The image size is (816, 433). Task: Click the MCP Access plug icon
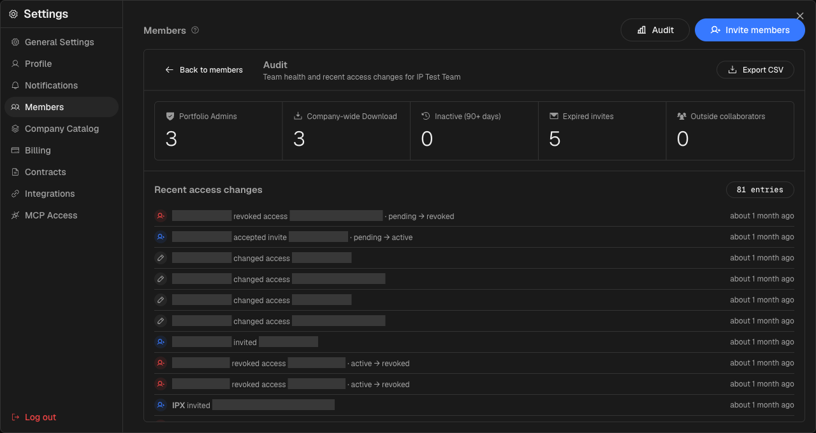[x=15, y=215]
